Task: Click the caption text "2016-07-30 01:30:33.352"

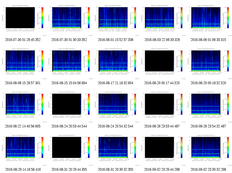Action: click(69, 40)
